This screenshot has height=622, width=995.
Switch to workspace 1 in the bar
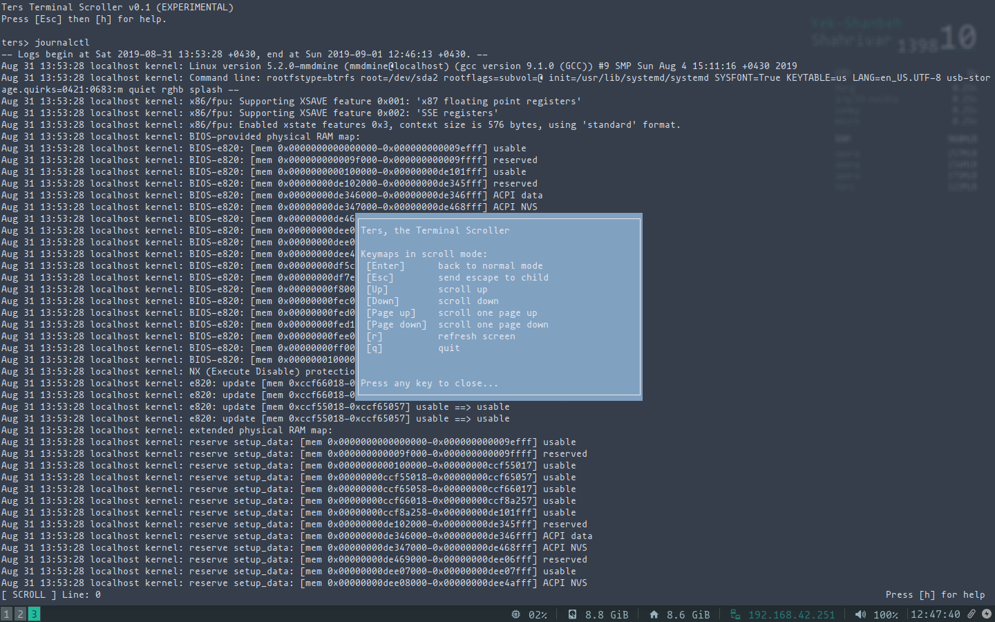7,614
